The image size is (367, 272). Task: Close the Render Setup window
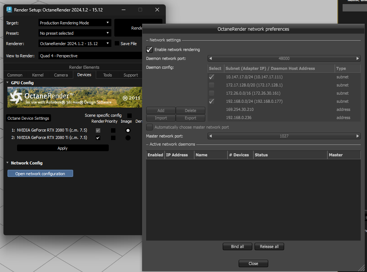[x=157, y=10]
